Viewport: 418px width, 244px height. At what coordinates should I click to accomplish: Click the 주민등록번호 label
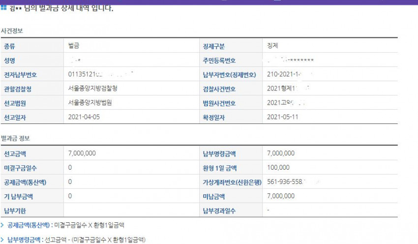click(x=219, y=61)
